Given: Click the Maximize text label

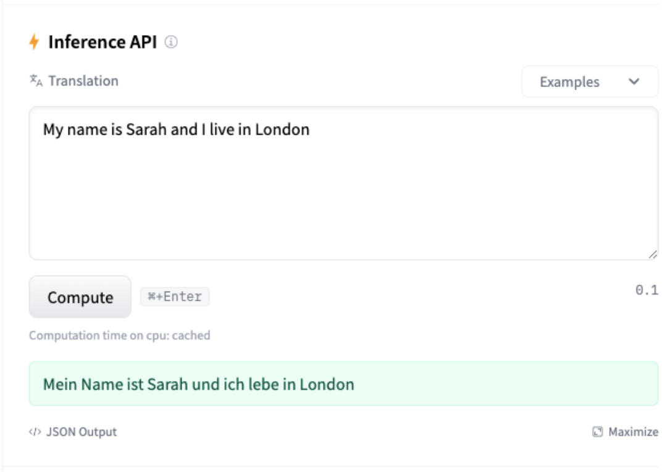Looking at the screenshot, I should point(633,432).
